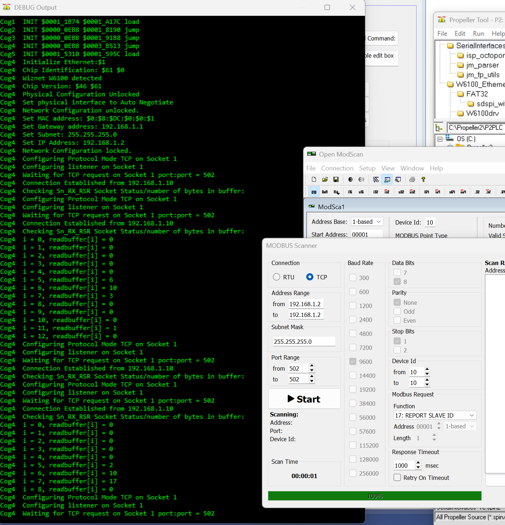The height and width of the screenshot is (525, 505).
Task: Click the Disconnect icon in ModScan toolbar
Action: pyautogui.click(x=361, y=179)
